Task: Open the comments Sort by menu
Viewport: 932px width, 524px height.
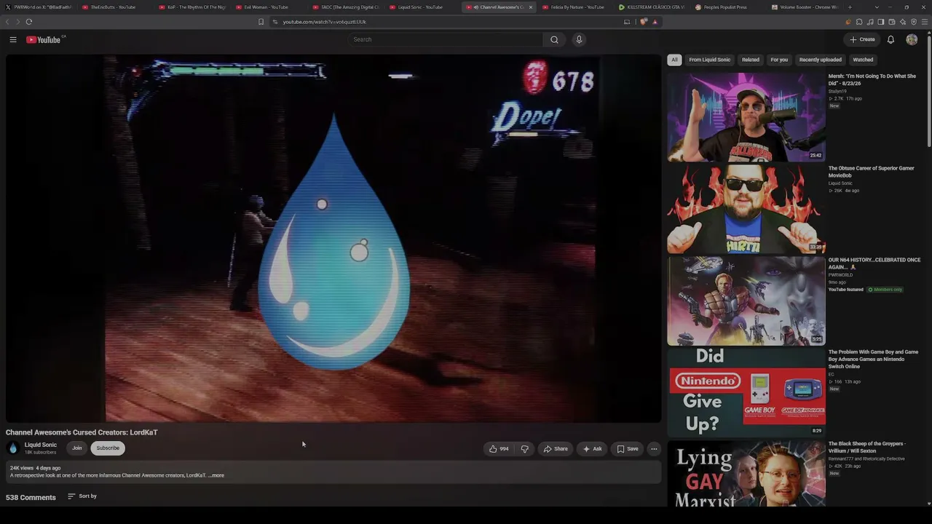Action: click(82, 496)
